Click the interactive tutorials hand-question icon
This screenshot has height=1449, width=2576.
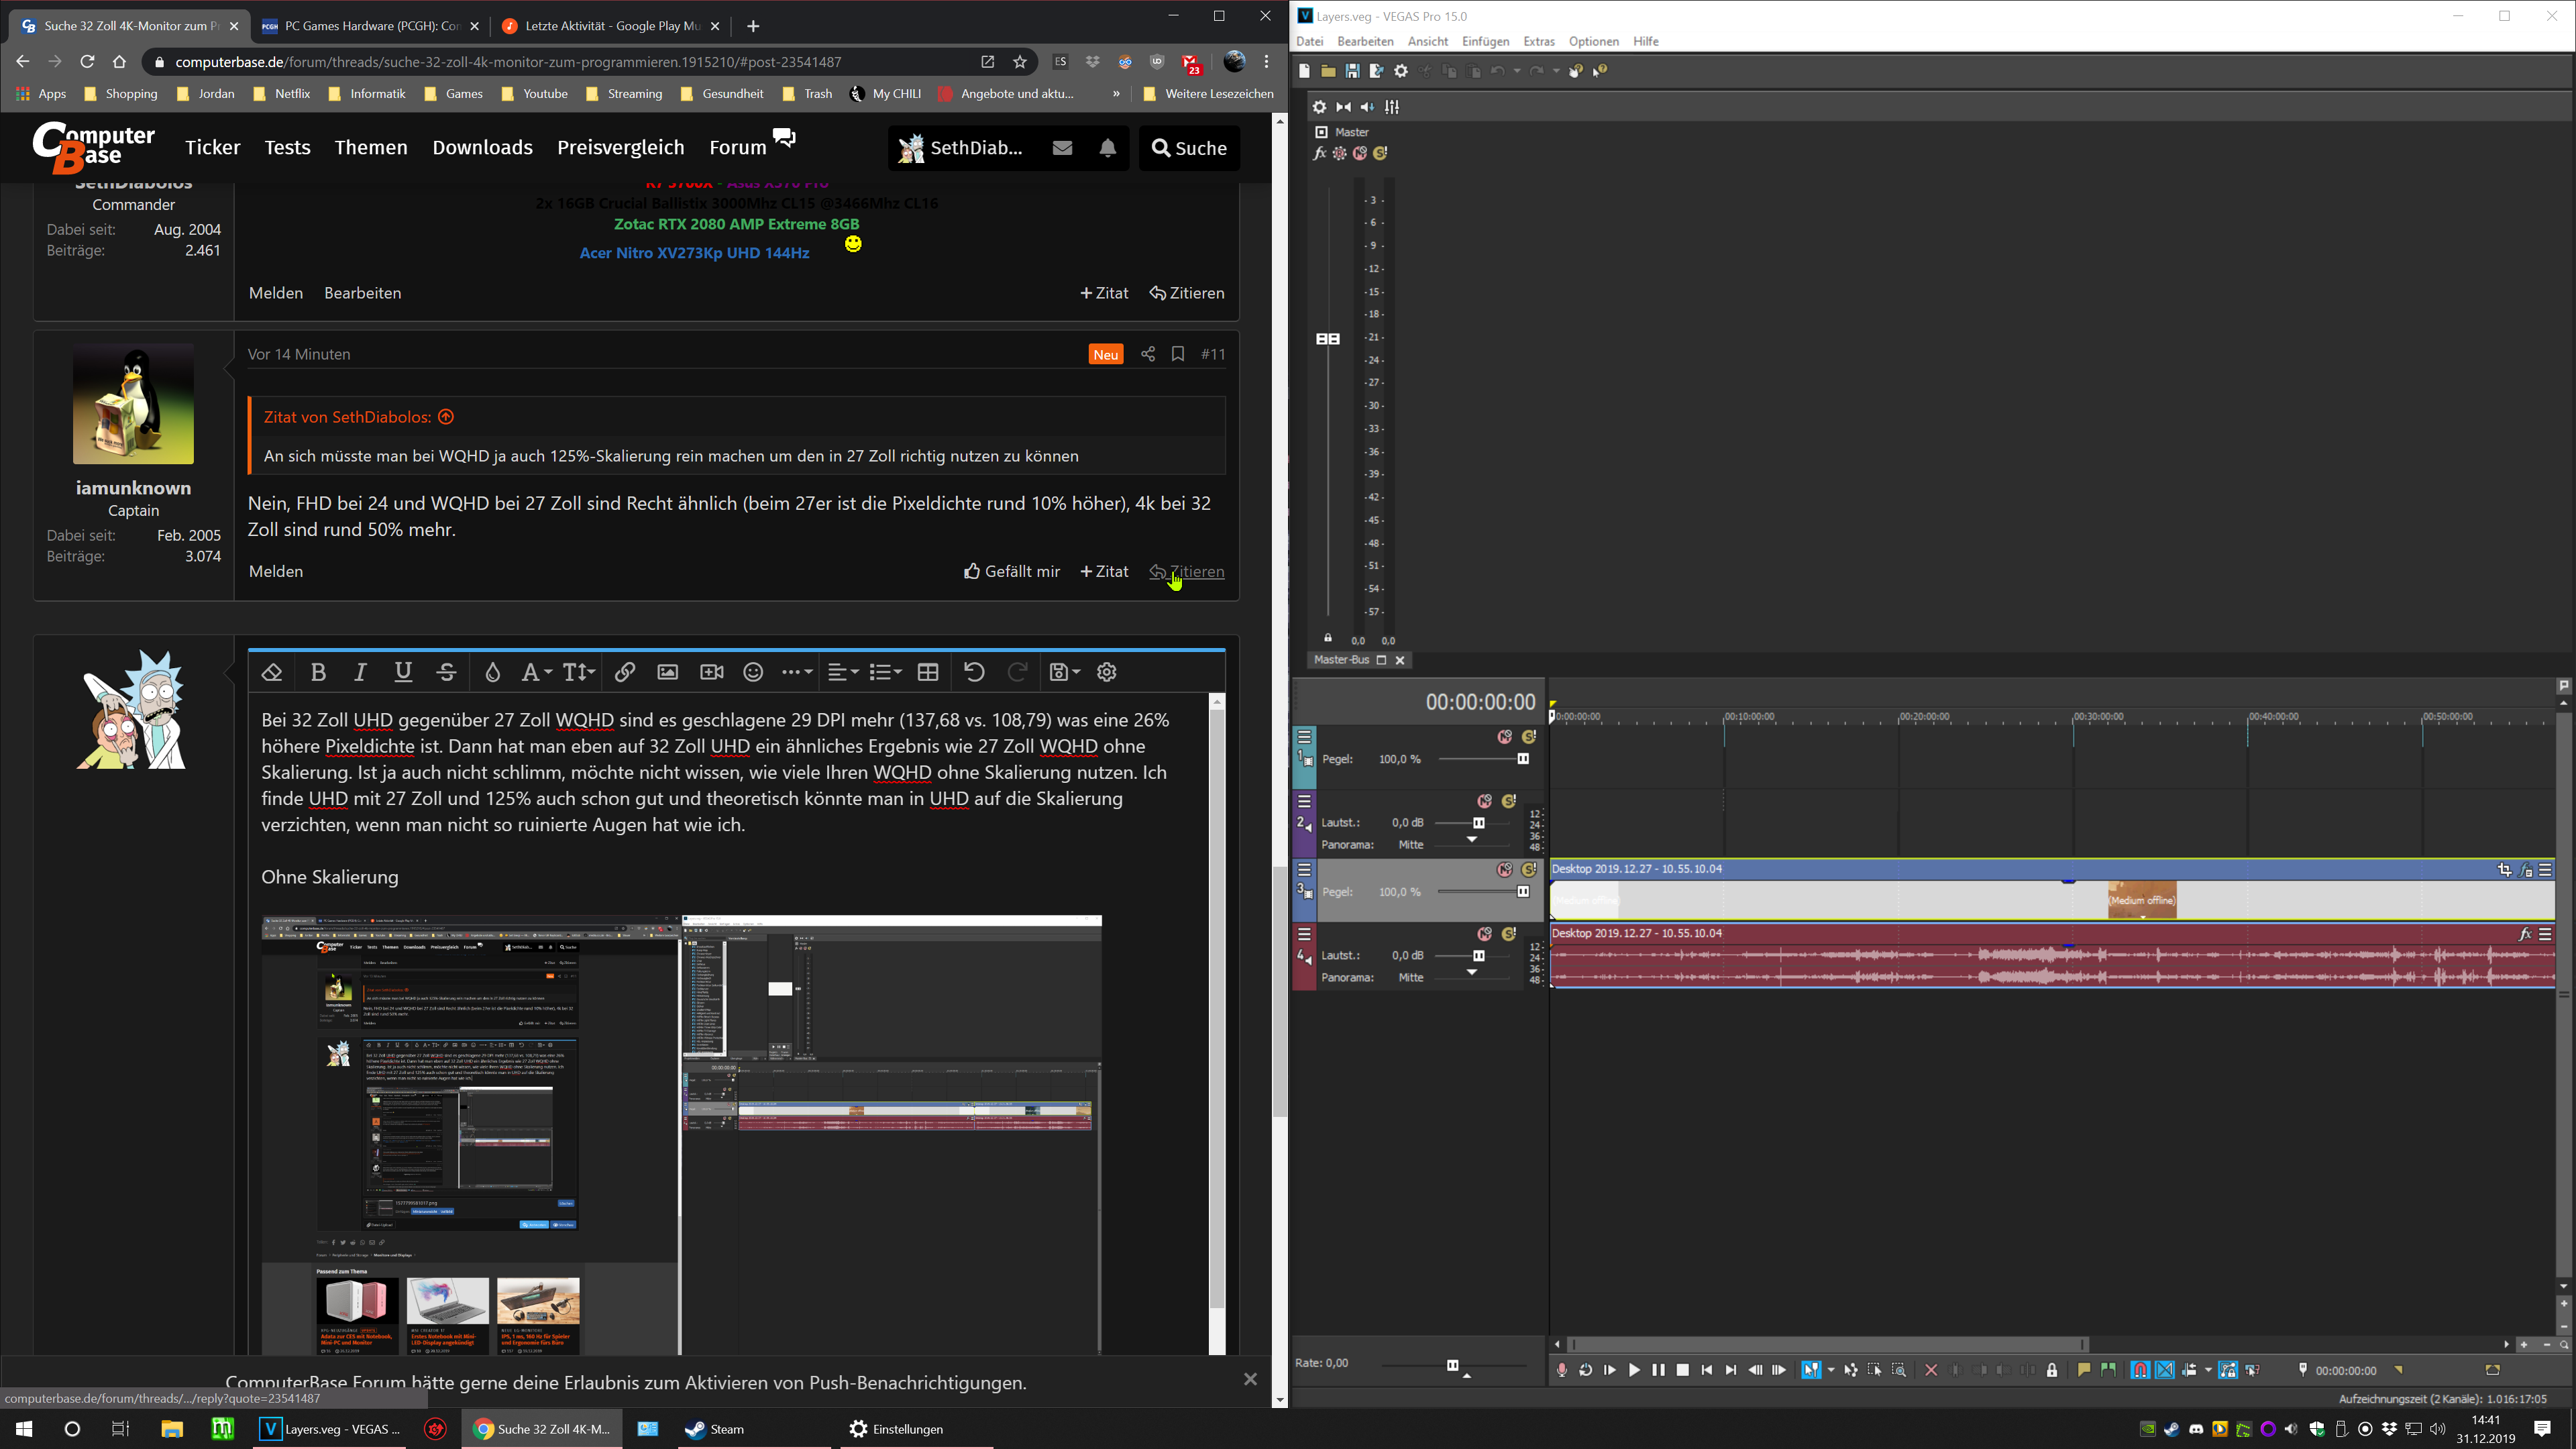(1576, 71)
